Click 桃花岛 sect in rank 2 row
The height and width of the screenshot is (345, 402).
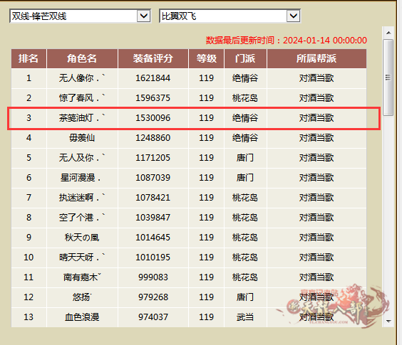click(x=245, y=98)
